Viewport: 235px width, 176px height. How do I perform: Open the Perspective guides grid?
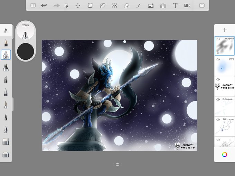(163, 6)
